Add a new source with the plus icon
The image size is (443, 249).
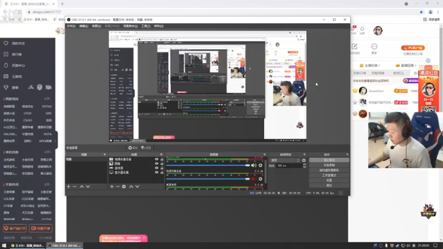point(112,186)
